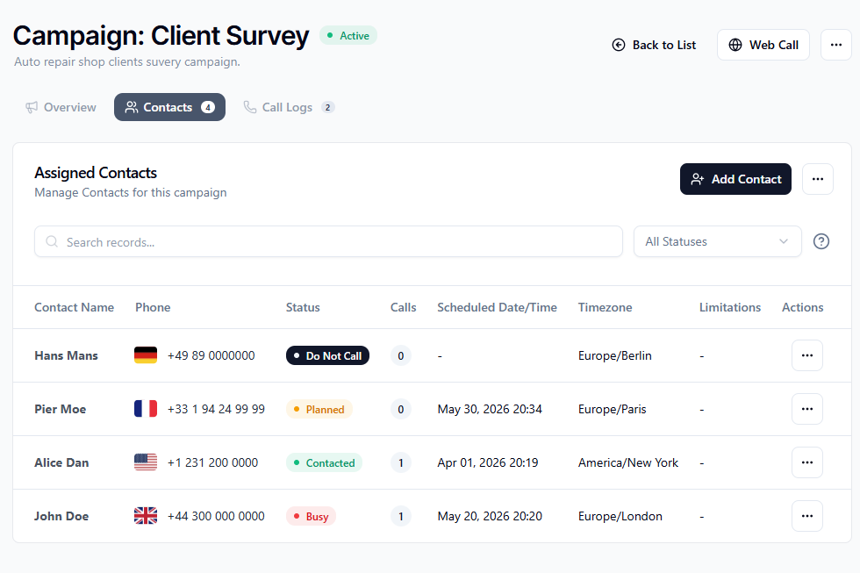Open the Call Logs tab

(x=289, y=107)
